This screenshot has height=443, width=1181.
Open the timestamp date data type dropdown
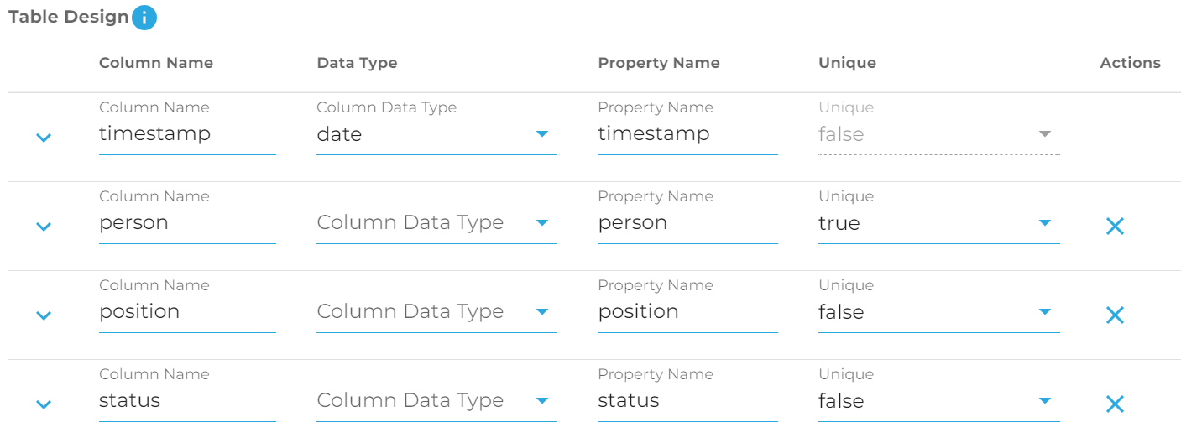[x=436, y=134]
